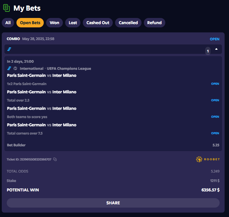Screen dimensions: 229x217
Task: Open the Cashed Out tab
Action: point(98,23)
